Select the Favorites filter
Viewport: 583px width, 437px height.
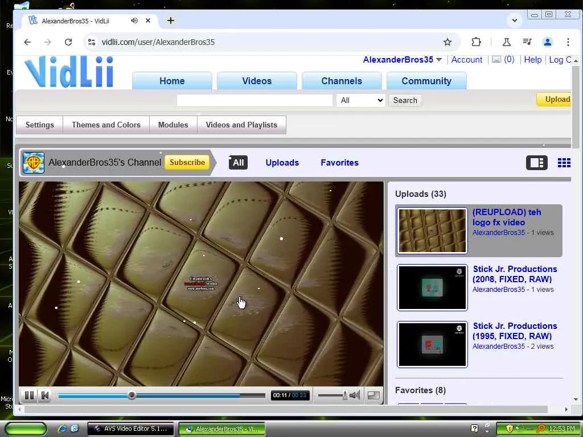[339, 163]
